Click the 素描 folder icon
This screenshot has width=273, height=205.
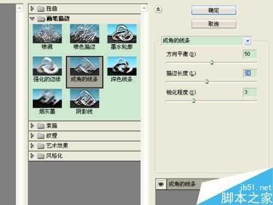(x=41, y=126)
